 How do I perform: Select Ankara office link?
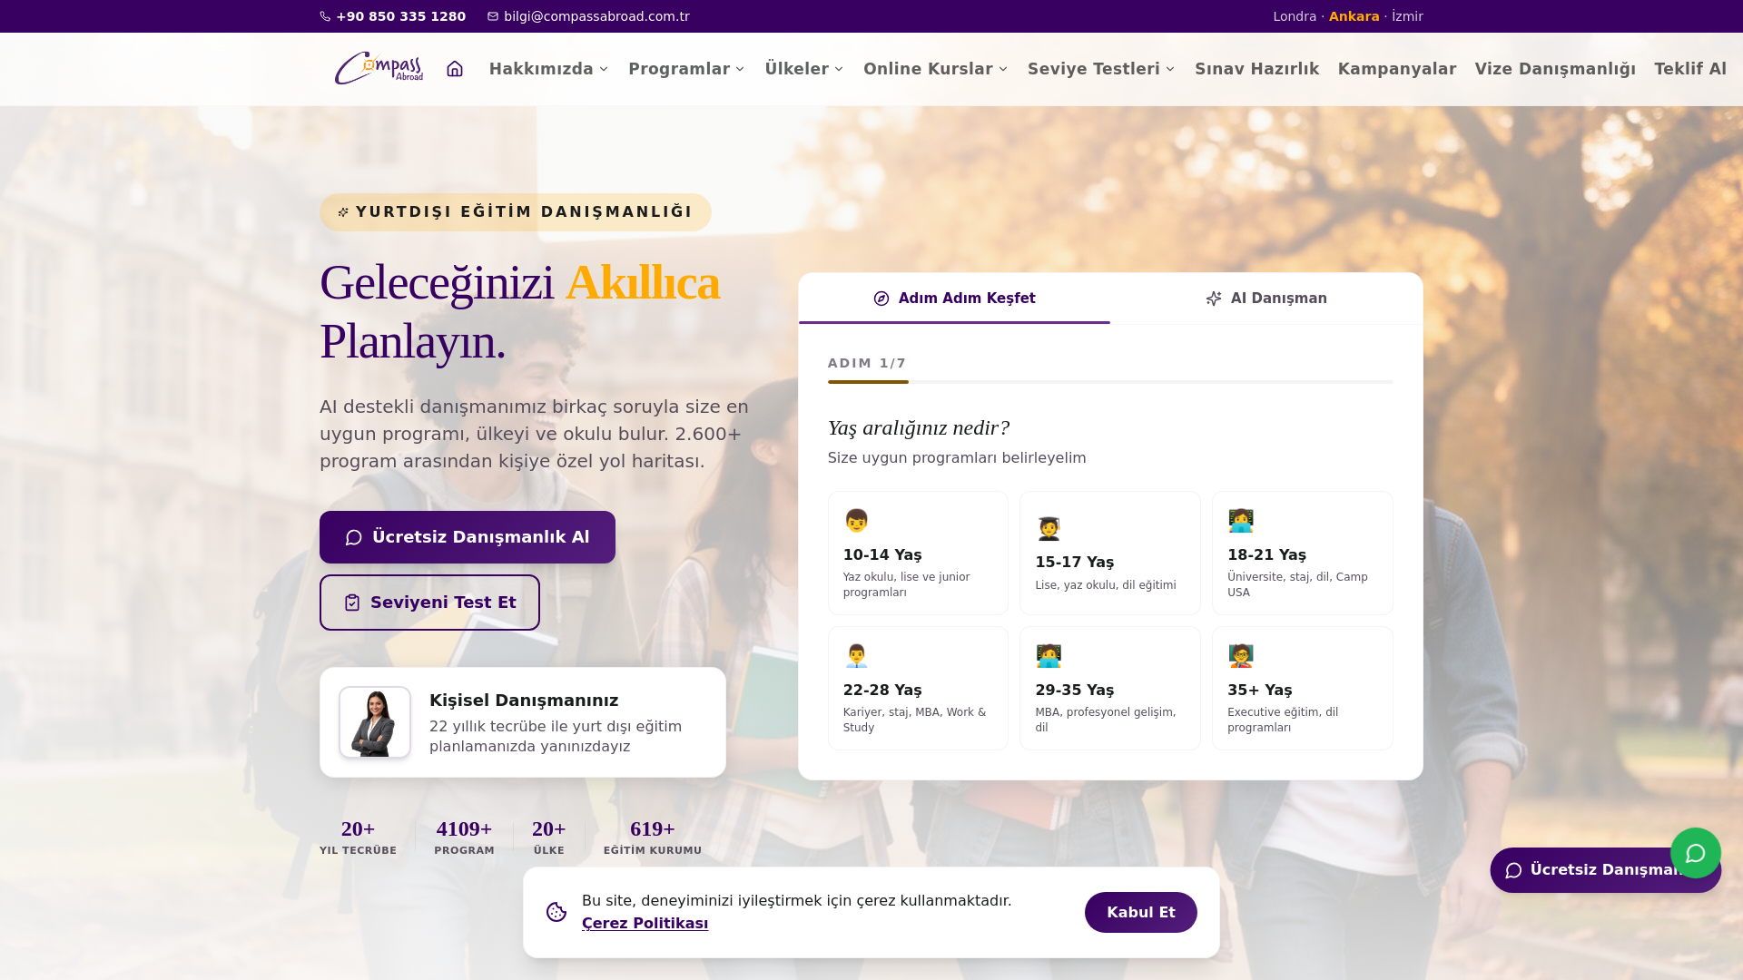tap(1354, 16)
